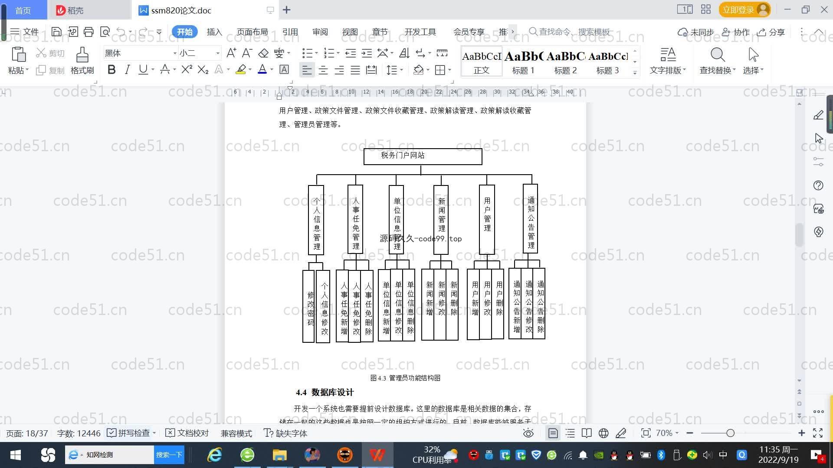Apply the 标题 1 heading style
The image size is (833, 468).
(523, 62)
